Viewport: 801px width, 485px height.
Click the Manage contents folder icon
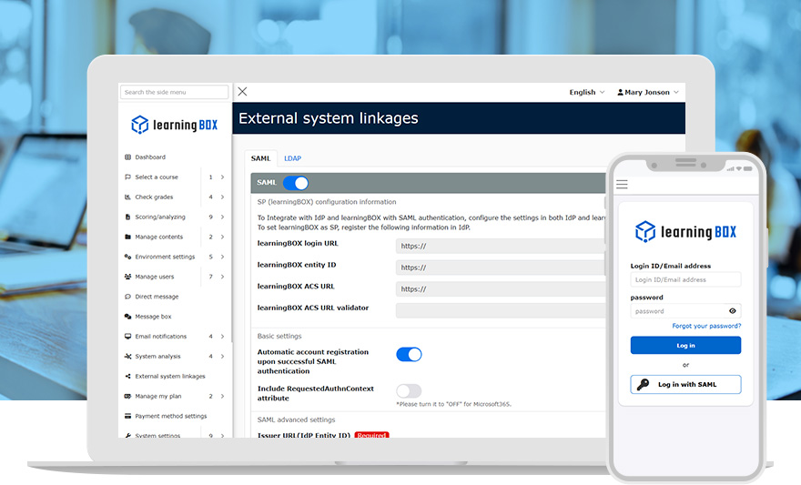pyautogui.click(x=127, y=237)
